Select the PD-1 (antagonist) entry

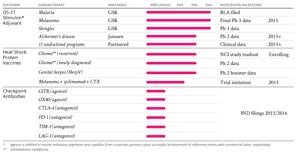(55, 118)
